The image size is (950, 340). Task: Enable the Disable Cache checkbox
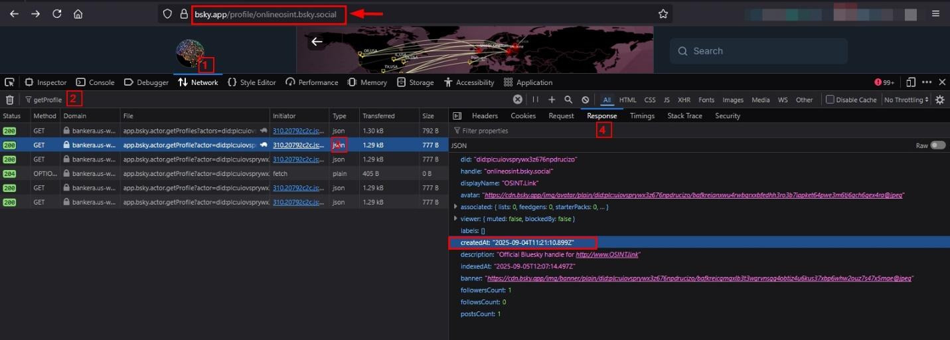830,100
